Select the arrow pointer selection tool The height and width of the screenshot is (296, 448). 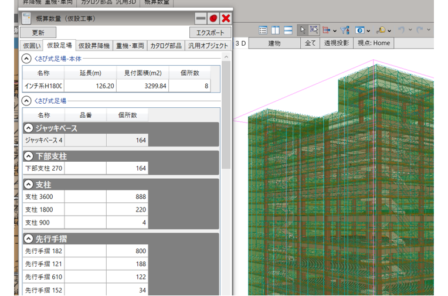[x=302, y=30]
